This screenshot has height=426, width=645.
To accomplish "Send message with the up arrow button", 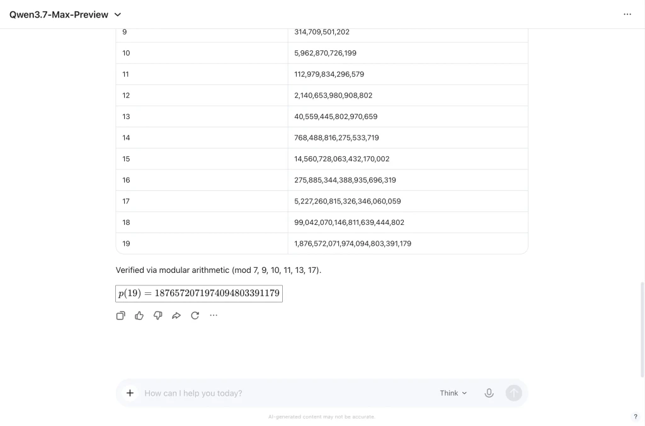I will [513, 393].
